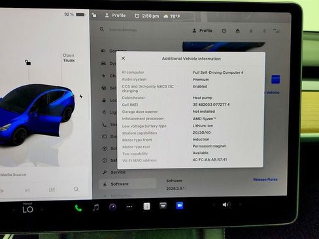Tap the charge port lightning icon
Viewport: 319px width, 239px height.
coord(81,97)
